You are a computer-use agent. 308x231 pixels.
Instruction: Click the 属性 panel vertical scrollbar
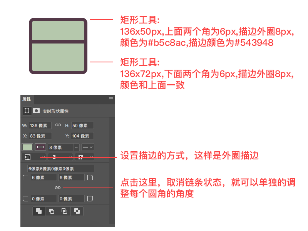click(112, 171)
